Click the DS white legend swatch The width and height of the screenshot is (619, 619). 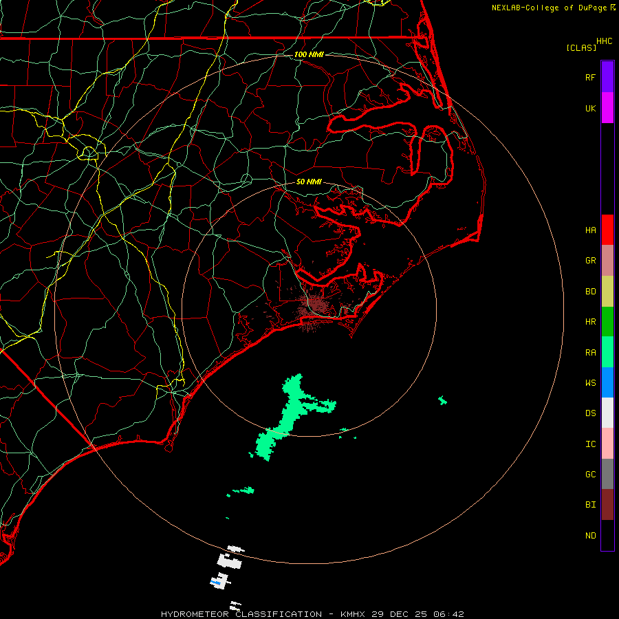pyautogui.click(x=607, y=413)
